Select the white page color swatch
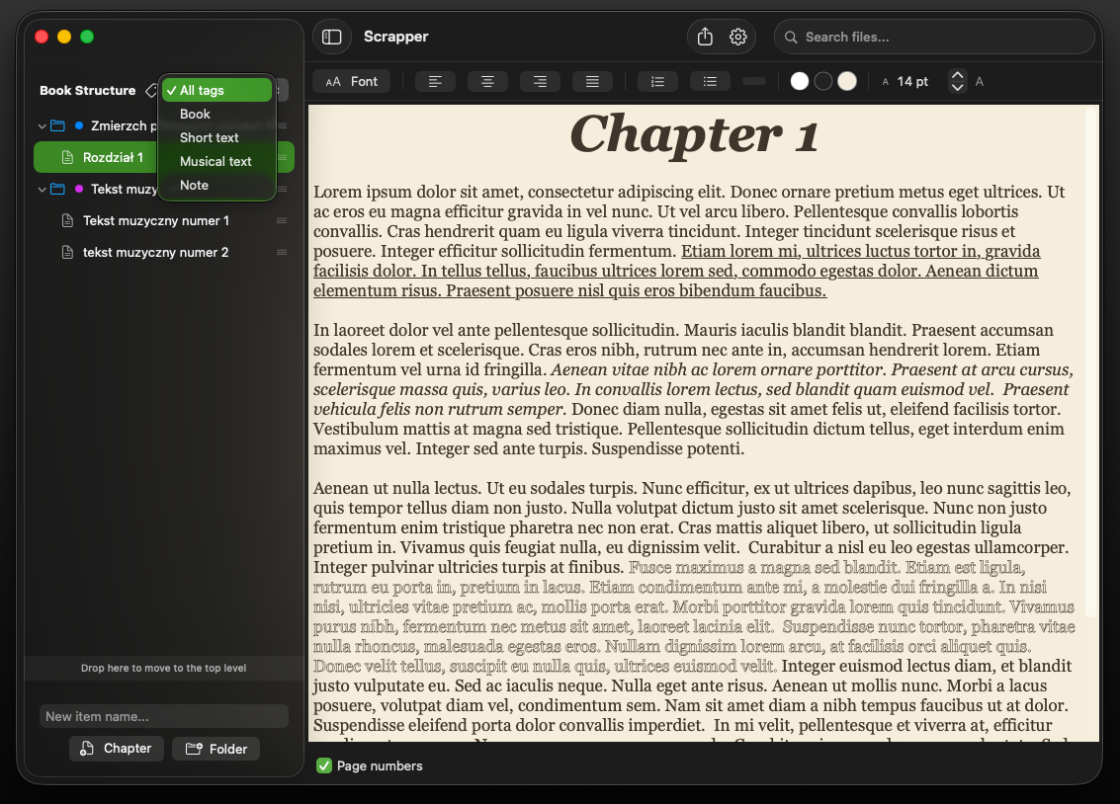 pyautogui.click(x=800, y=81)
